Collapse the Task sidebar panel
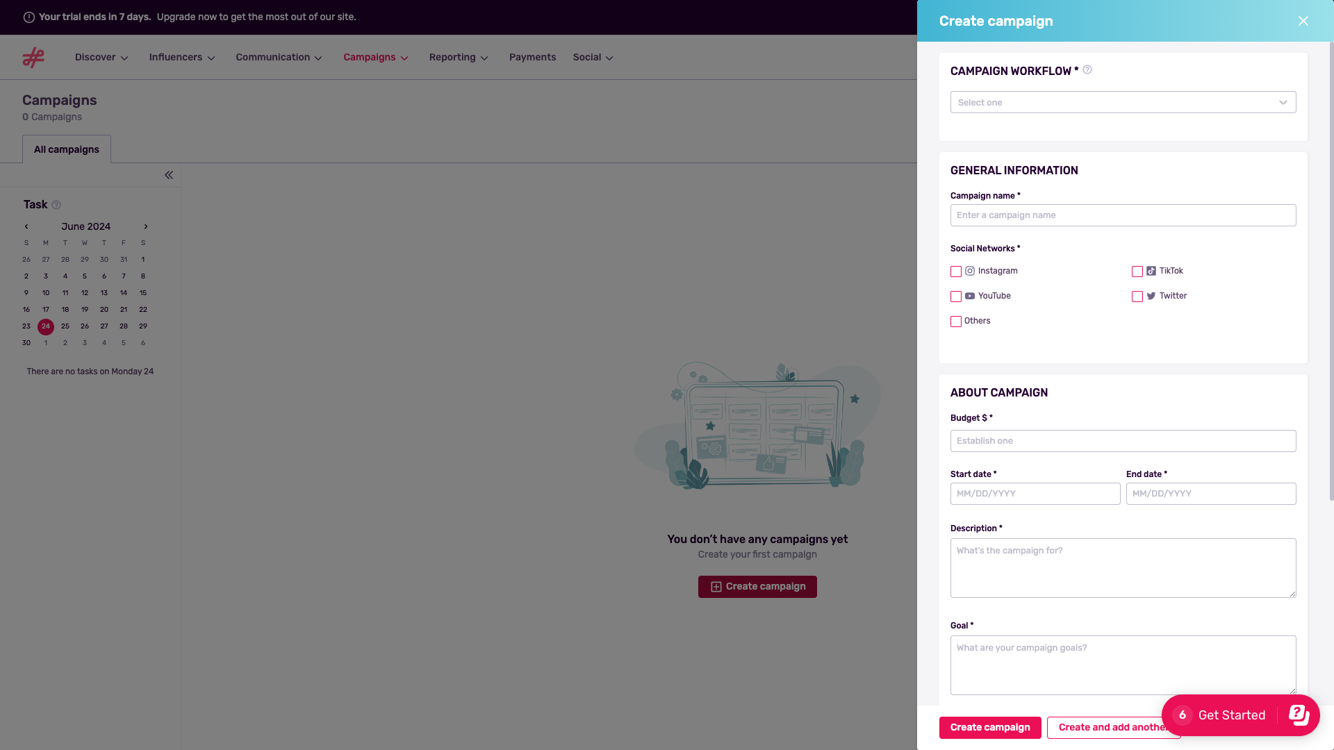Image resolution: width=1334 pixels, height=750 pixels. pos(169,175)
